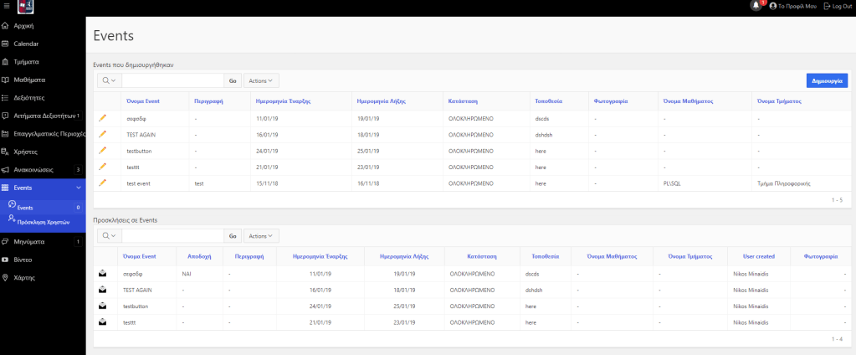Viewport: 856px width, 355px height.
Task: Open the Actions dropdown in event invitations
Action: pyautogui.click(x=261, y=236)
